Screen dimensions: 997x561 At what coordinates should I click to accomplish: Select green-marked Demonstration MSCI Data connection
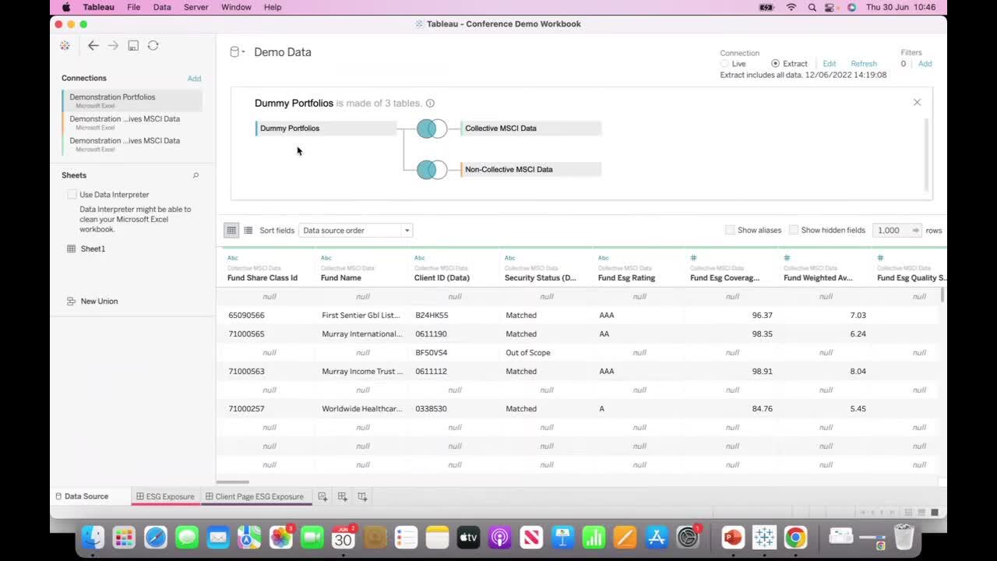[132, 144]
